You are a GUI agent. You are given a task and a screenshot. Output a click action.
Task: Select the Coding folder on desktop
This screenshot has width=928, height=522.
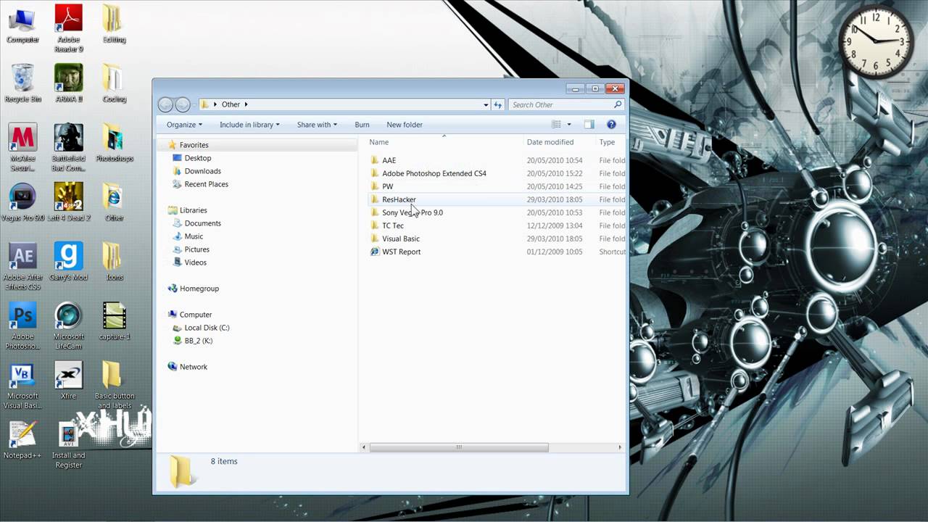coord(114,83)
